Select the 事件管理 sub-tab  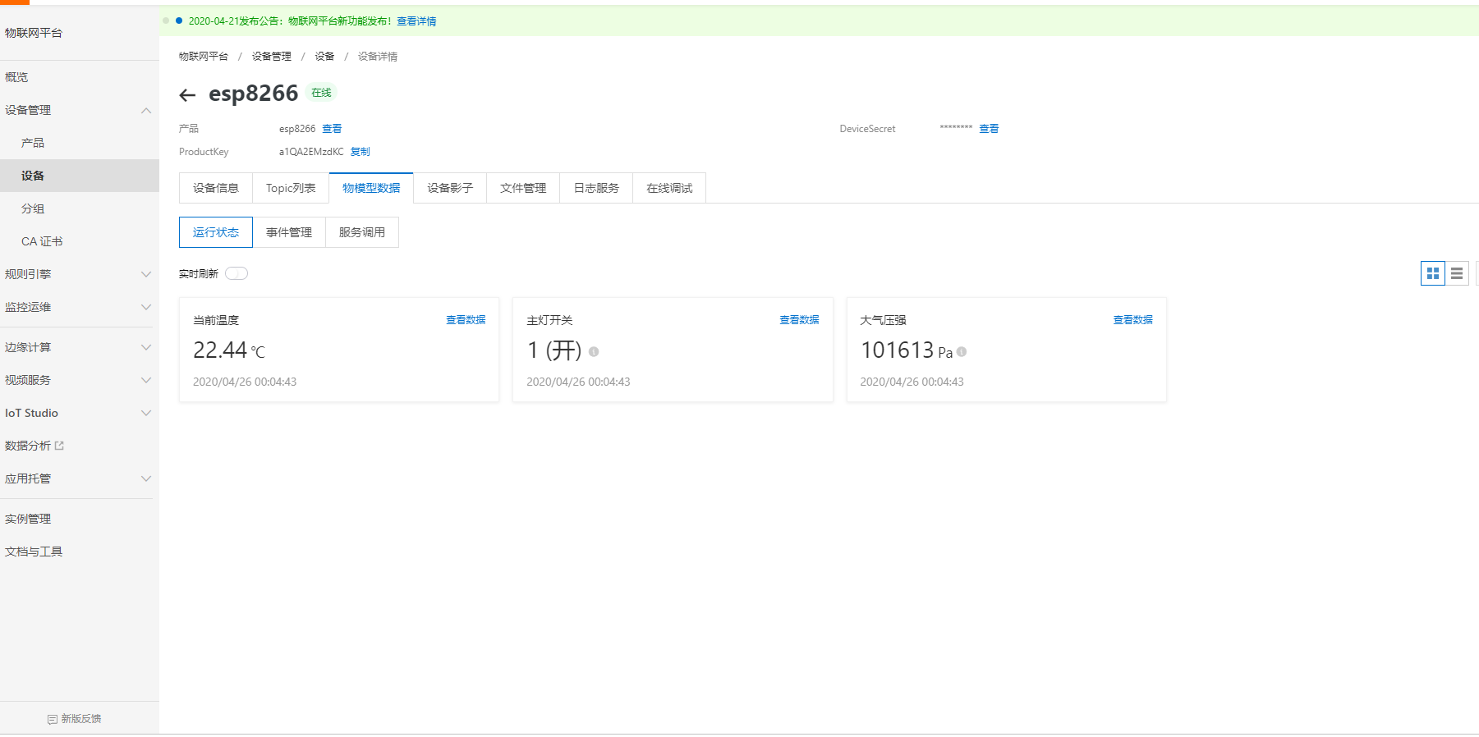tap(289, 232)
